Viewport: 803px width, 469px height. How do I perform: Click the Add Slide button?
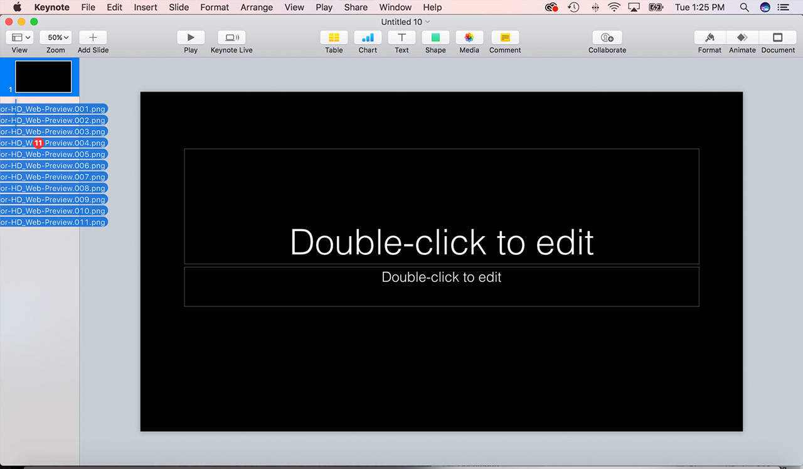tap(93, 38)
